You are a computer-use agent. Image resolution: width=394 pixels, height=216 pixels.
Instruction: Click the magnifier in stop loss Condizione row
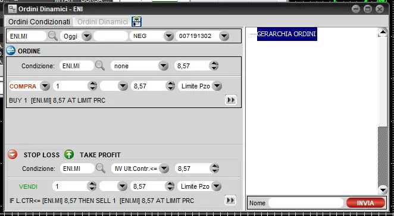pos(100,169)
